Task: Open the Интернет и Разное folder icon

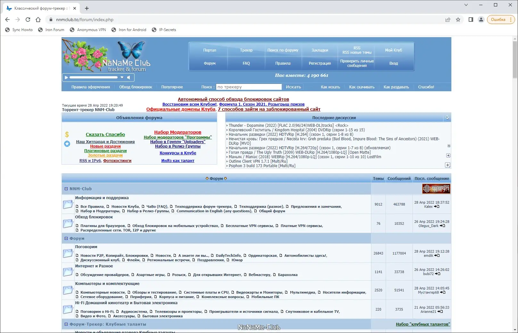Action: click(x=68, y=272)
